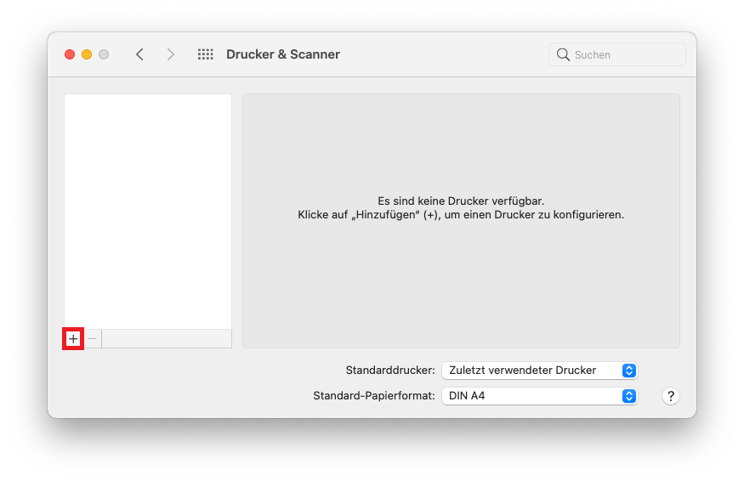Minimize the window with the yellow button

[87, 54]
